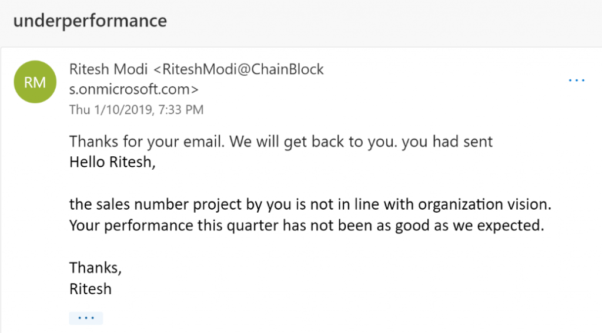Click the underperformance subject heading
Viewport: 602px width, 333px height.
pos(90,21)
